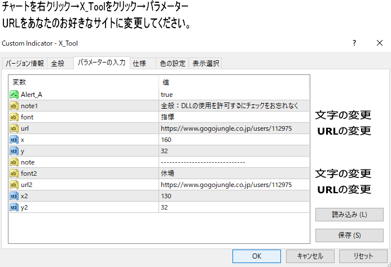Screen dimensions: 391x267
Task: Click the font2 string type icon
Action: point(15,173)
